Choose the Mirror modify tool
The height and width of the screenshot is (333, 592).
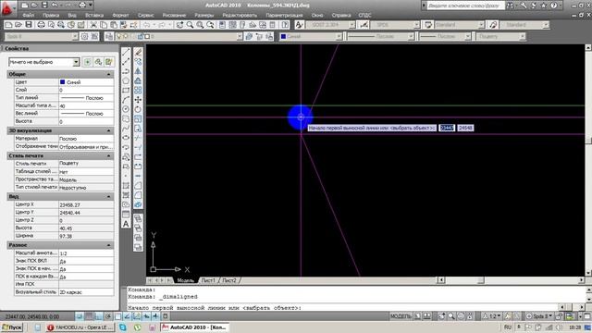[x=138, y=71]
